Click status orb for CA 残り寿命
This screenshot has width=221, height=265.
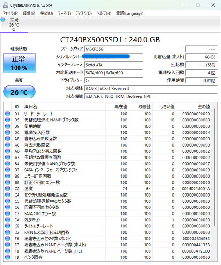click(x=7, y=220)
